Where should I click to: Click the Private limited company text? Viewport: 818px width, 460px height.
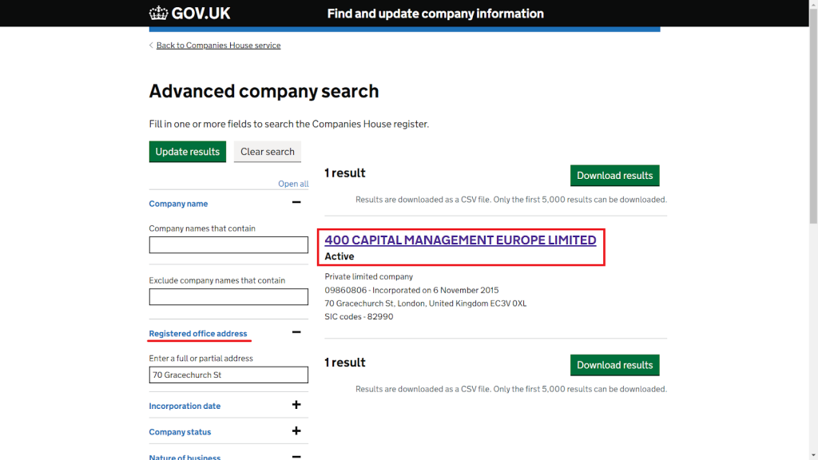pyautogui.click(x=369, y=276)
